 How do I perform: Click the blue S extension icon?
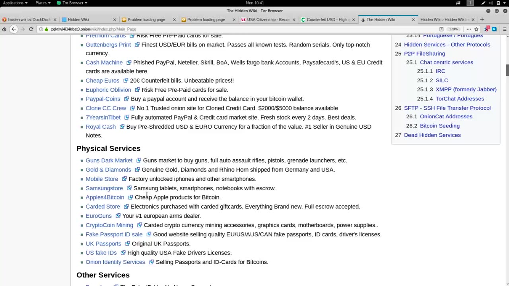(494, 29)
